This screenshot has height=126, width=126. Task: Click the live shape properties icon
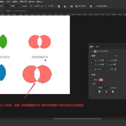pos(92,51)
